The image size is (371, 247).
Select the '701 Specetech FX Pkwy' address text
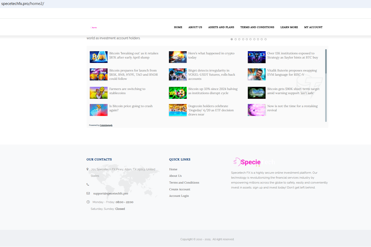pos(123,173)
